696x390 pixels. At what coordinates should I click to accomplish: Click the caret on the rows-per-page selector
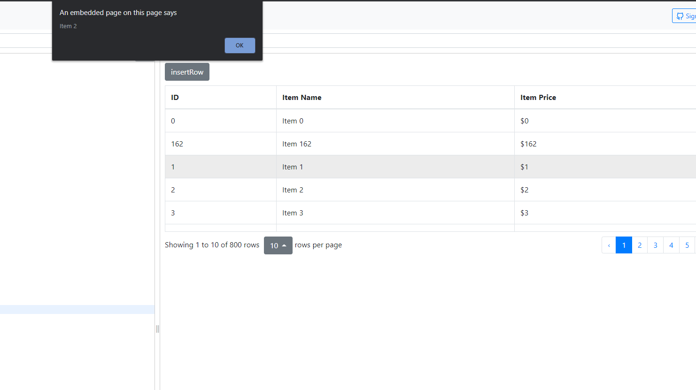coord(285,245)
